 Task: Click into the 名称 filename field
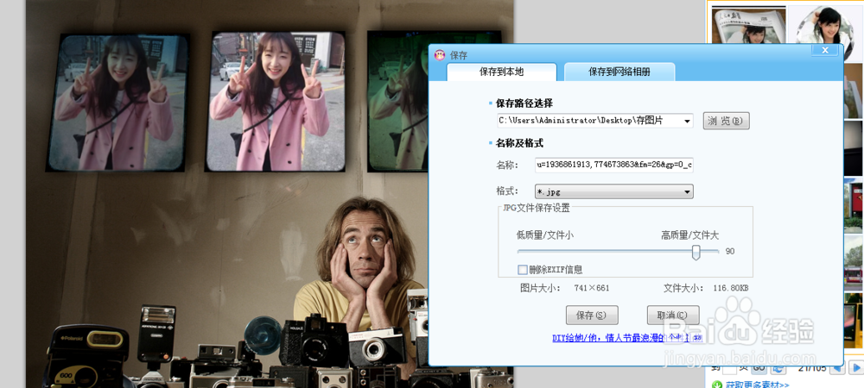613,165
